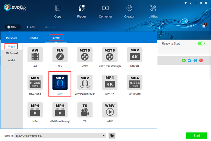This screenshot has width=211, height=141.
Task: Open the title bar dropdown arrow menu
Action: [191, 3]
